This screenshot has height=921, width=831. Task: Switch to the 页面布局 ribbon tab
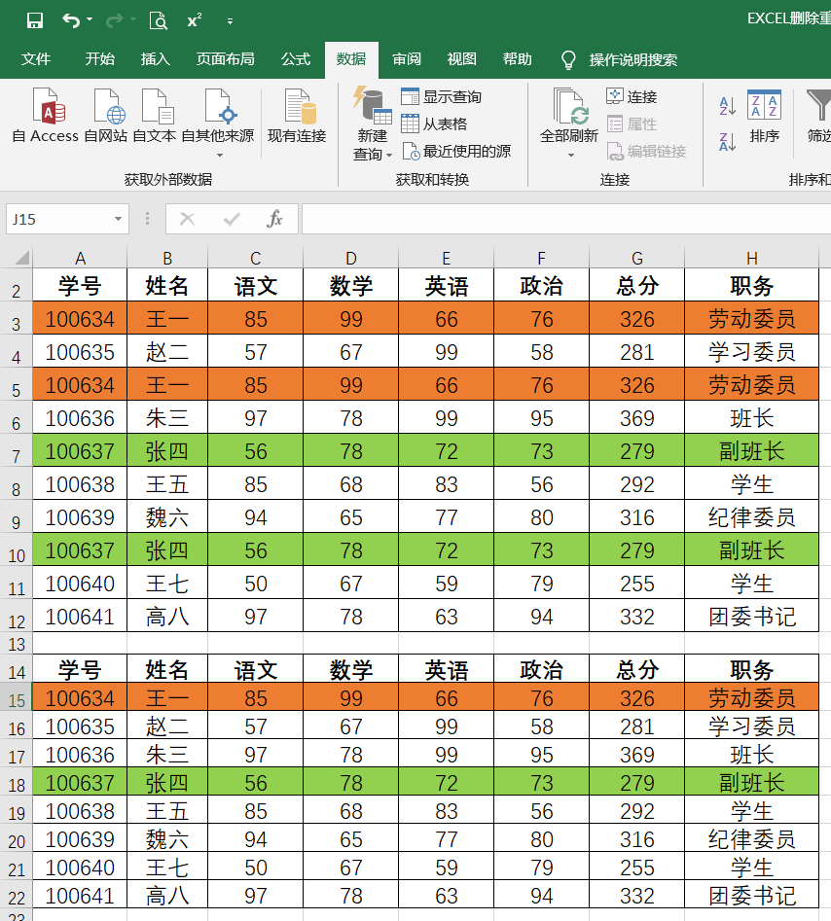[225, 59]
